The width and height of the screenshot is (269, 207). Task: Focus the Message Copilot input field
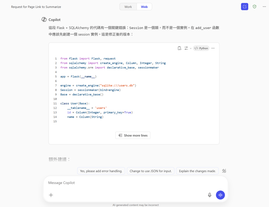(x=136, y=183)
